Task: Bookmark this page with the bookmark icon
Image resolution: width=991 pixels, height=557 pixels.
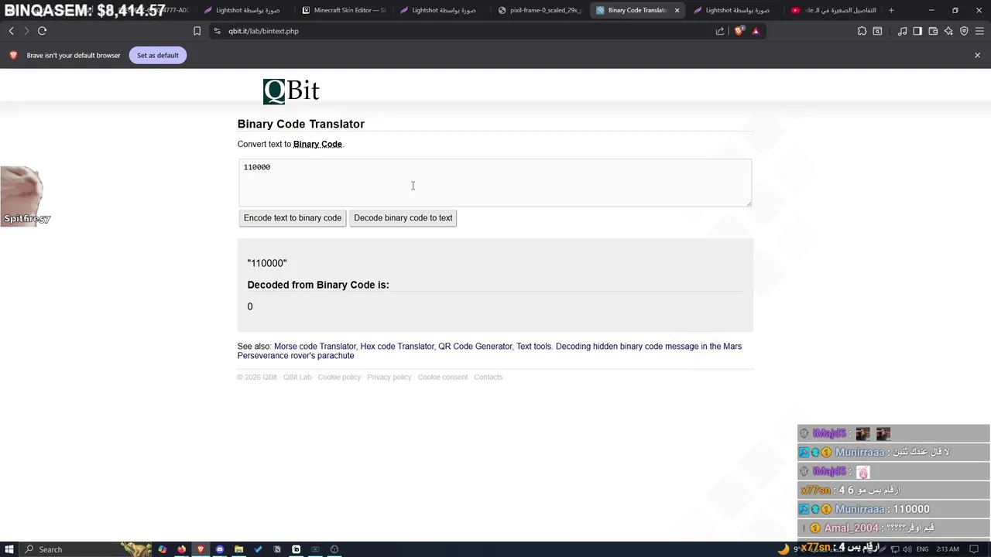Action: click(197, 31)
